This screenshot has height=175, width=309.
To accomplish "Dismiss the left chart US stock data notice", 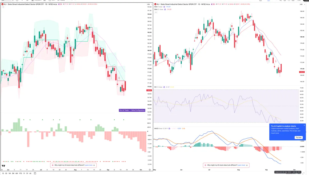I will (x=94, y=165).
